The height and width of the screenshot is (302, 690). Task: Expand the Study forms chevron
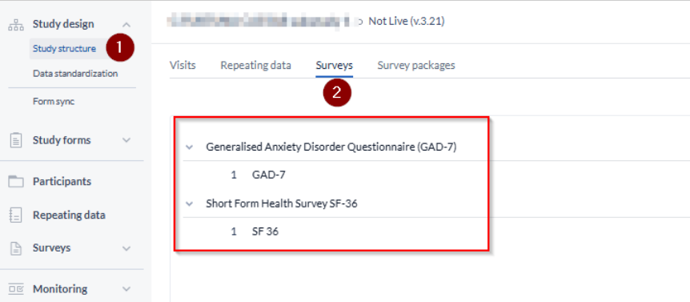[126, 140]
